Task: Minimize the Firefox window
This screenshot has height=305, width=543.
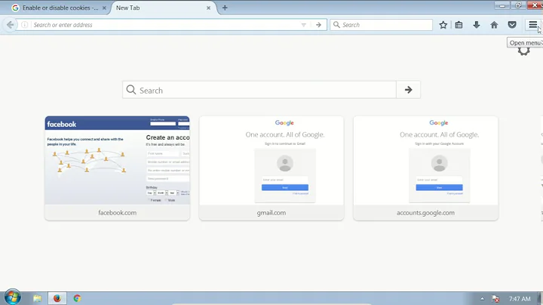Action: point(502,5)
